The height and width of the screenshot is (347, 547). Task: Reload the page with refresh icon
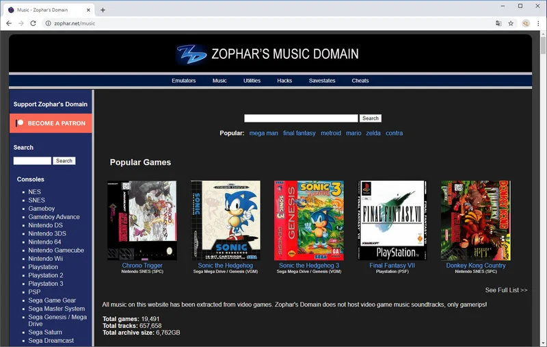click(33, 23)
